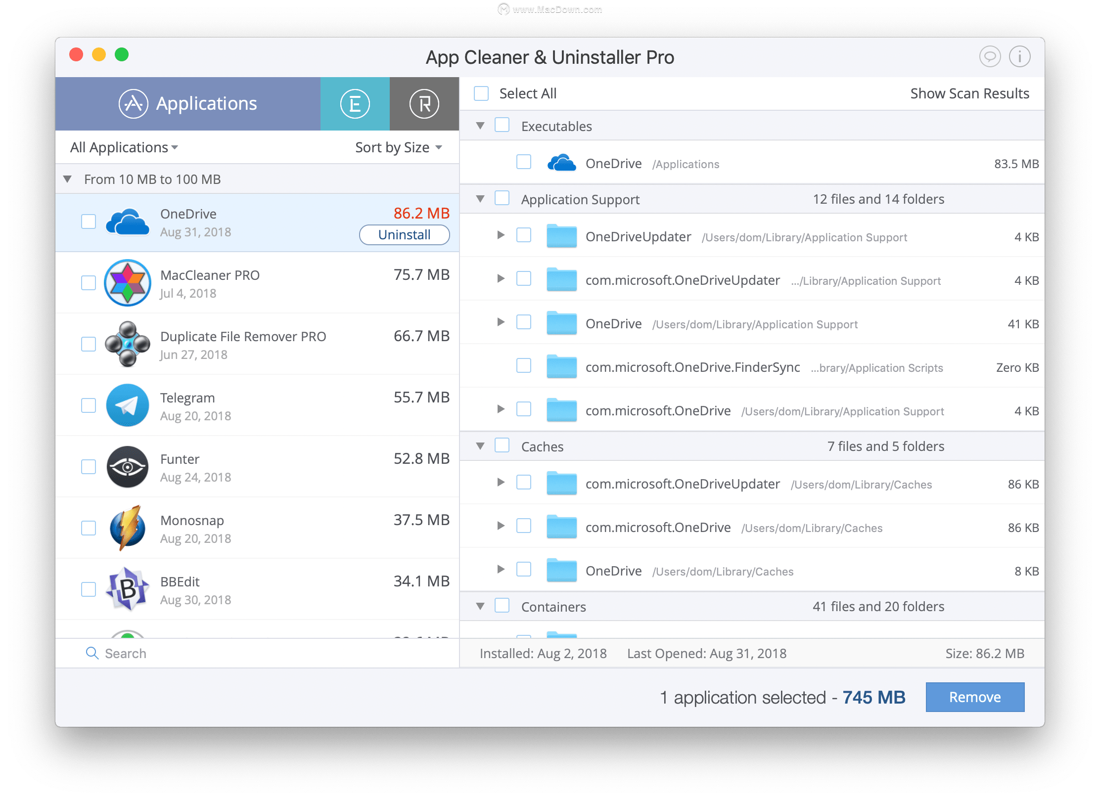The width and height of the screenshot is (1100, 800).
Task: Tick the OneDrive app checkbox in list
Action: coord(89,222)
